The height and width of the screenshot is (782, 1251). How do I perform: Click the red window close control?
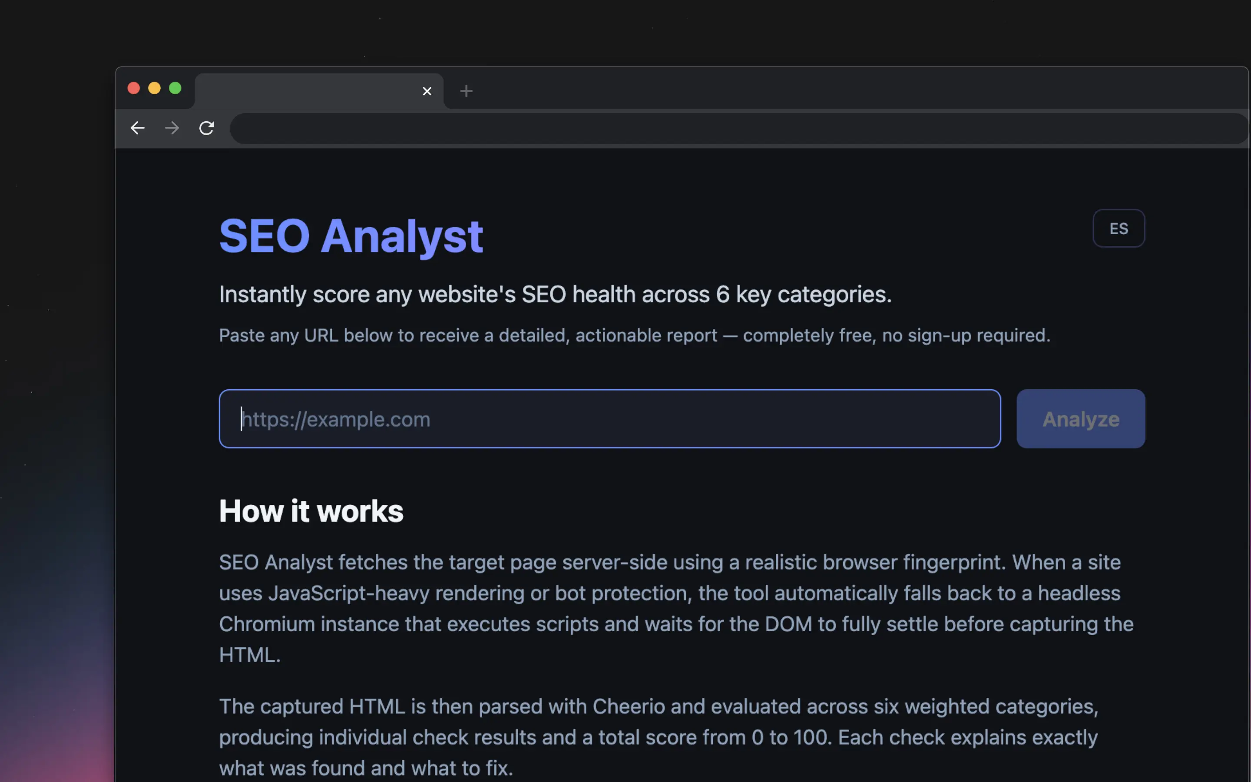click(133, 88)
